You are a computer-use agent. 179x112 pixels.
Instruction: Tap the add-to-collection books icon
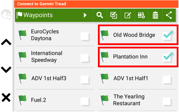[x=141, y=15]
